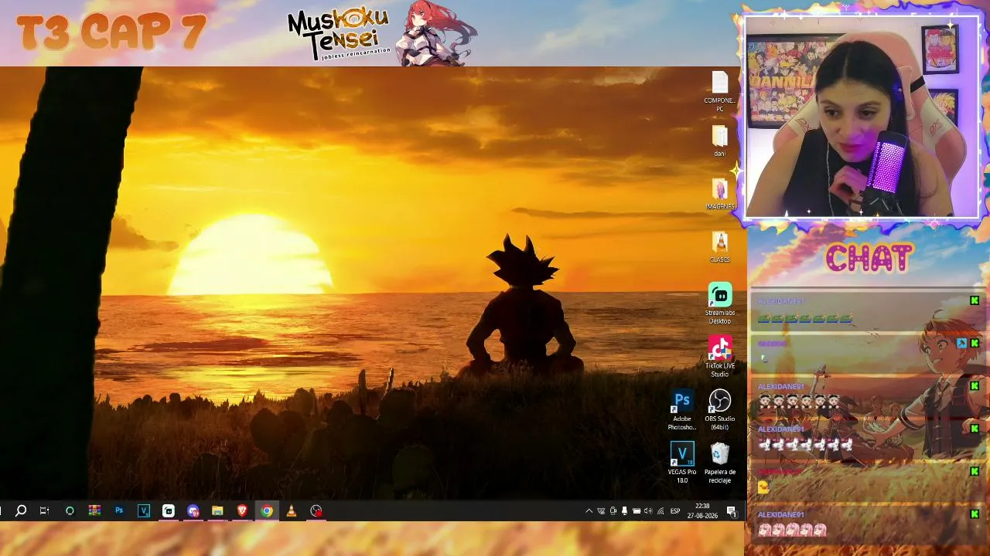Select OBS Studio (64bit) desktop shortcut

tap(719, 411)
